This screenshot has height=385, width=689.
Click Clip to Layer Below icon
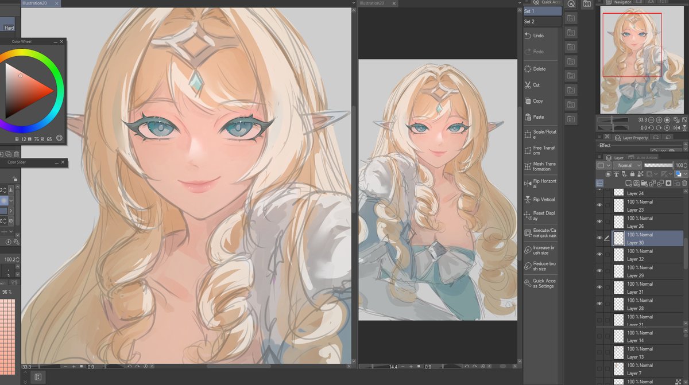tap(609, 174)
